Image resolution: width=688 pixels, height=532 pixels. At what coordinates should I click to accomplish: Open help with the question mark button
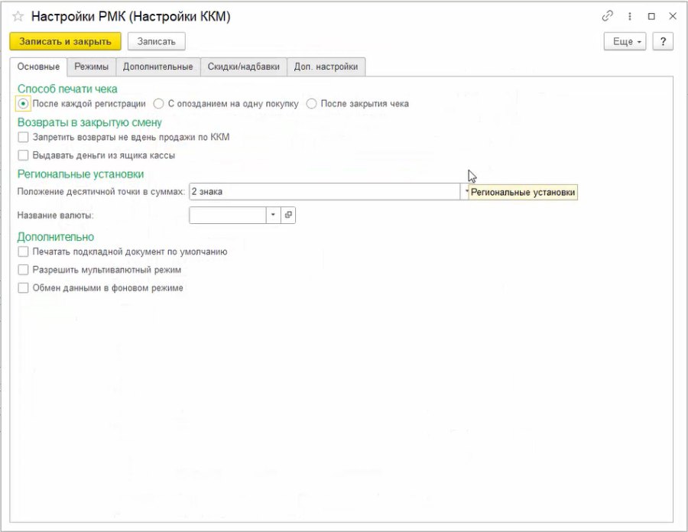coord(663,42)
